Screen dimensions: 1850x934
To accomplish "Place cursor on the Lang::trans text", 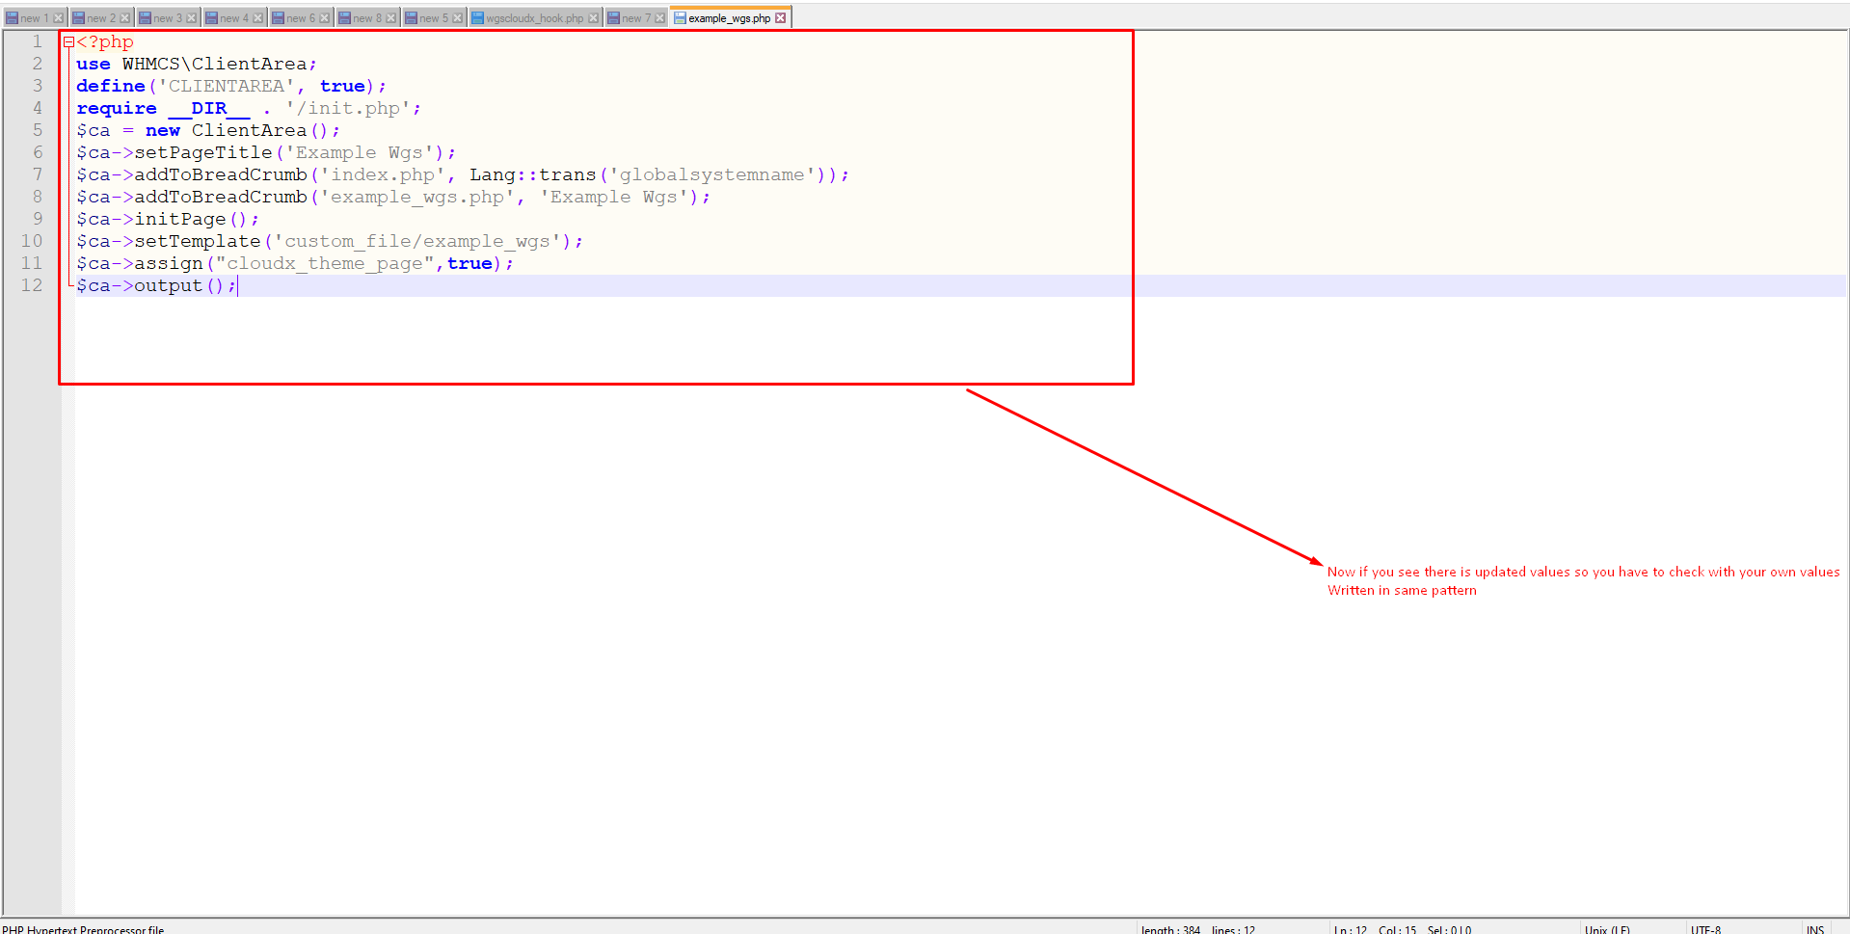I will tap(532, 174).
